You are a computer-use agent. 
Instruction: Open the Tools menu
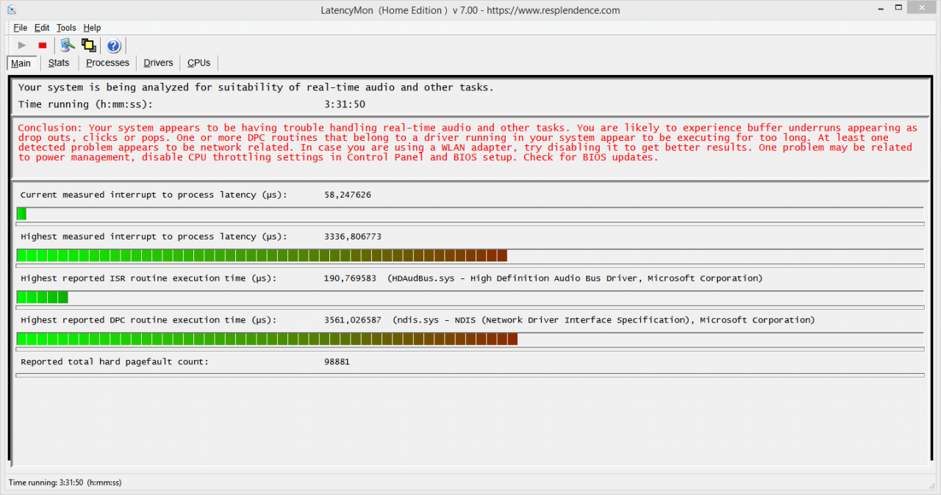66,28
